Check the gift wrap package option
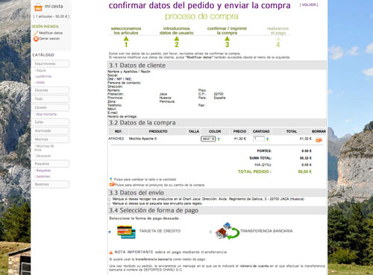The height and width of the screenshot is (275, 373). [109, 204]
